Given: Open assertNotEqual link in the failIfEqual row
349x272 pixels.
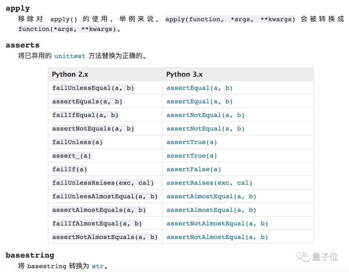Looking at the screenshot, I should coord(206,115).
